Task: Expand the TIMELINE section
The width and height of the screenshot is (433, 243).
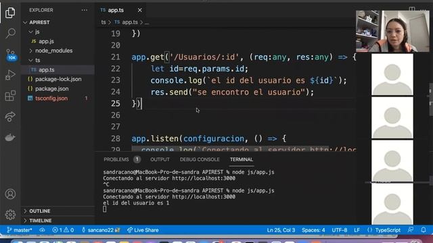Action: click(x=41, y=221)
